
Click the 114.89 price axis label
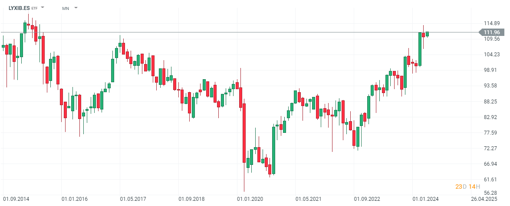pos(492,23)
